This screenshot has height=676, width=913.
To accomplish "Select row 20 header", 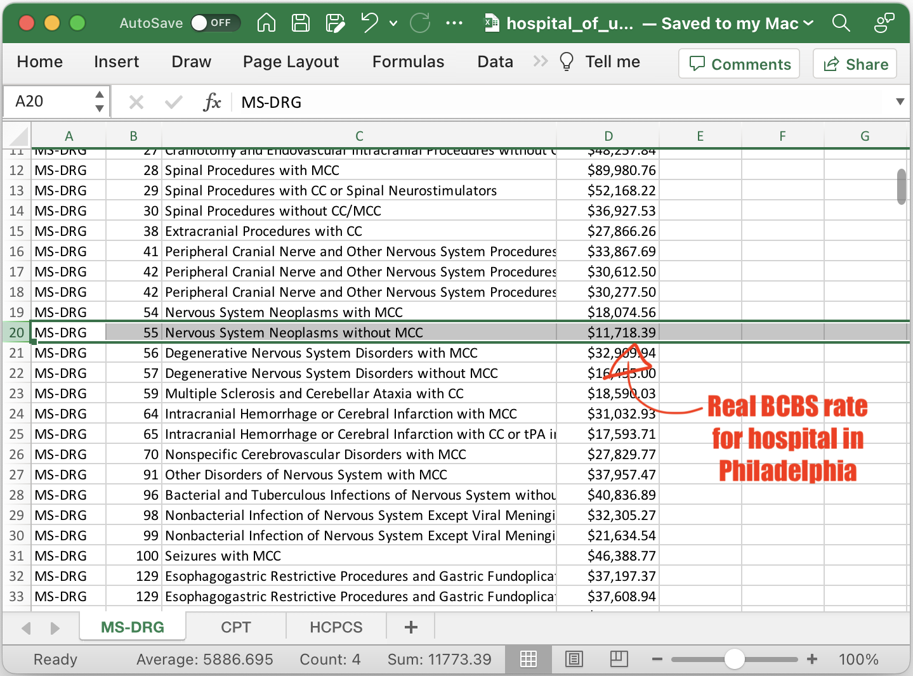I will tap(16, 332).
